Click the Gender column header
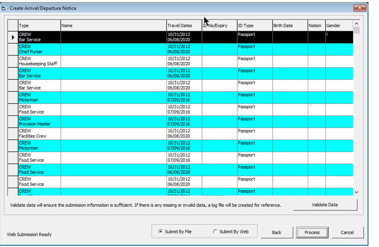Viewport: 379px width, 247px height. (x=339, y=25)
